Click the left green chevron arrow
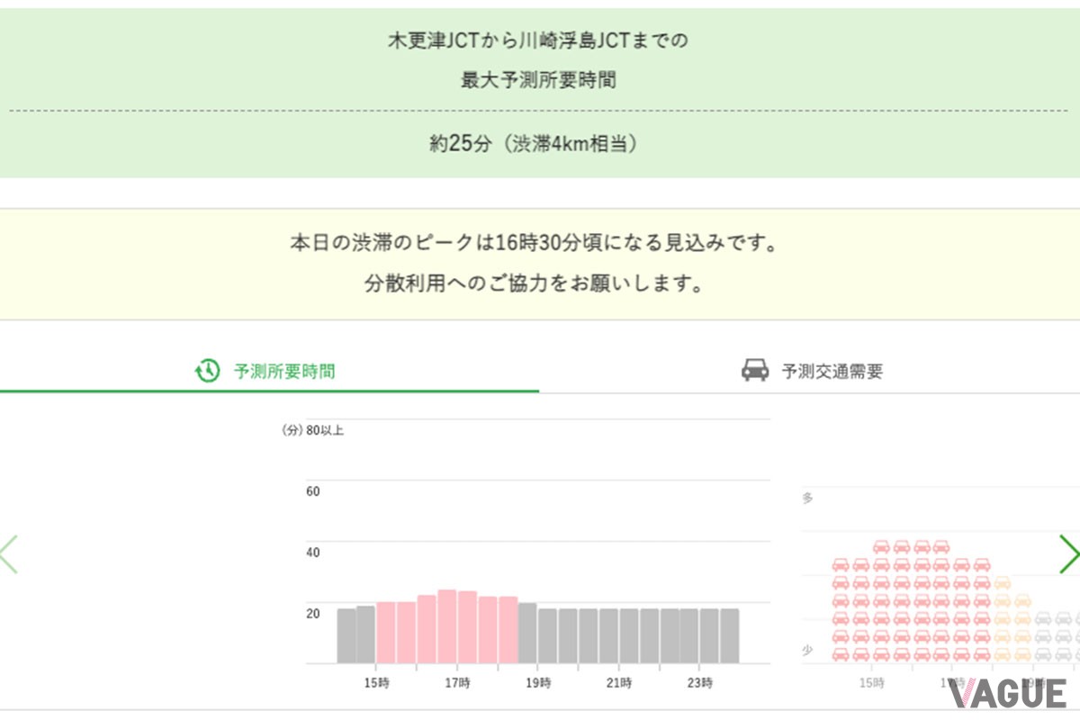 tap(7, 555)
